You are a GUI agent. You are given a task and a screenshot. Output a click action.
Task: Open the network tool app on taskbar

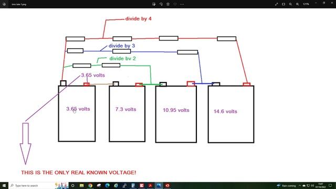click(x=124, y=185)
